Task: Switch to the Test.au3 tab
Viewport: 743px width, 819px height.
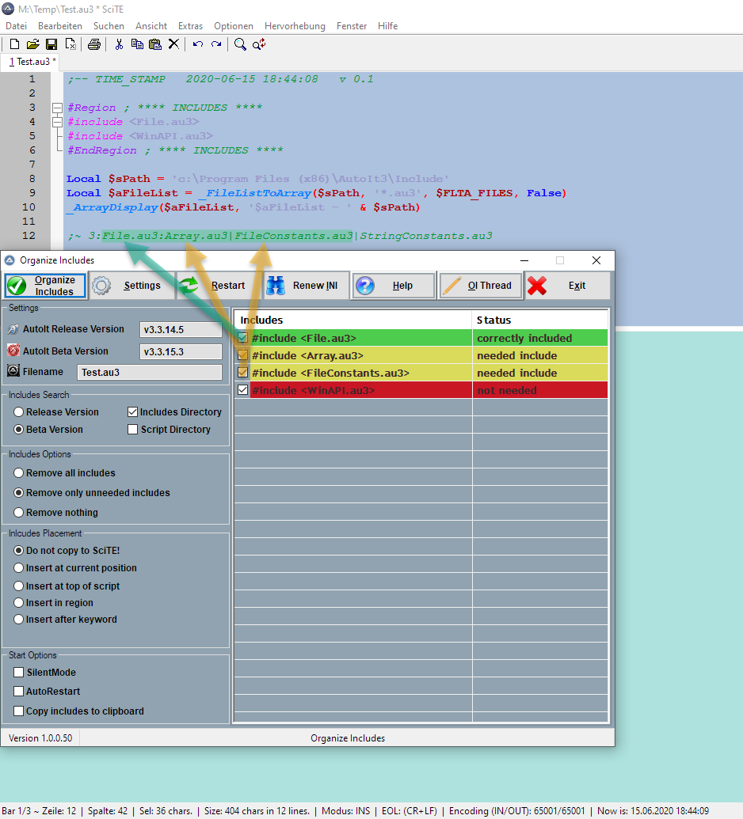Action: (32, 62)
